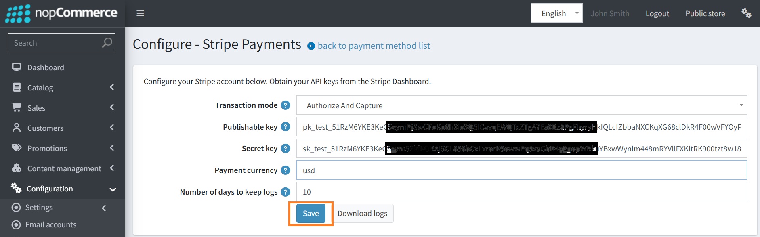Click the Customers person icon
The image size is (760, 237).
click(17, 128)
